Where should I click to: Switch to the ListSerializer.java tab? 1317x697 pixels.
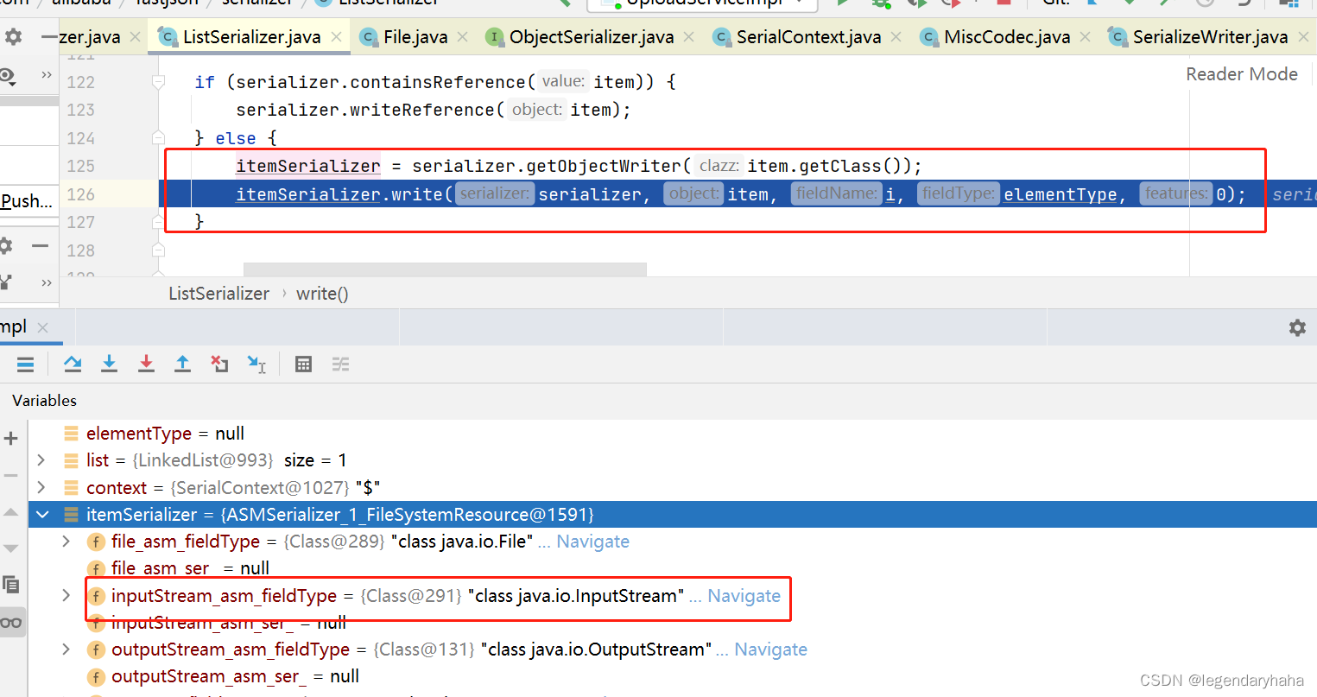click(x=251, y=37)
